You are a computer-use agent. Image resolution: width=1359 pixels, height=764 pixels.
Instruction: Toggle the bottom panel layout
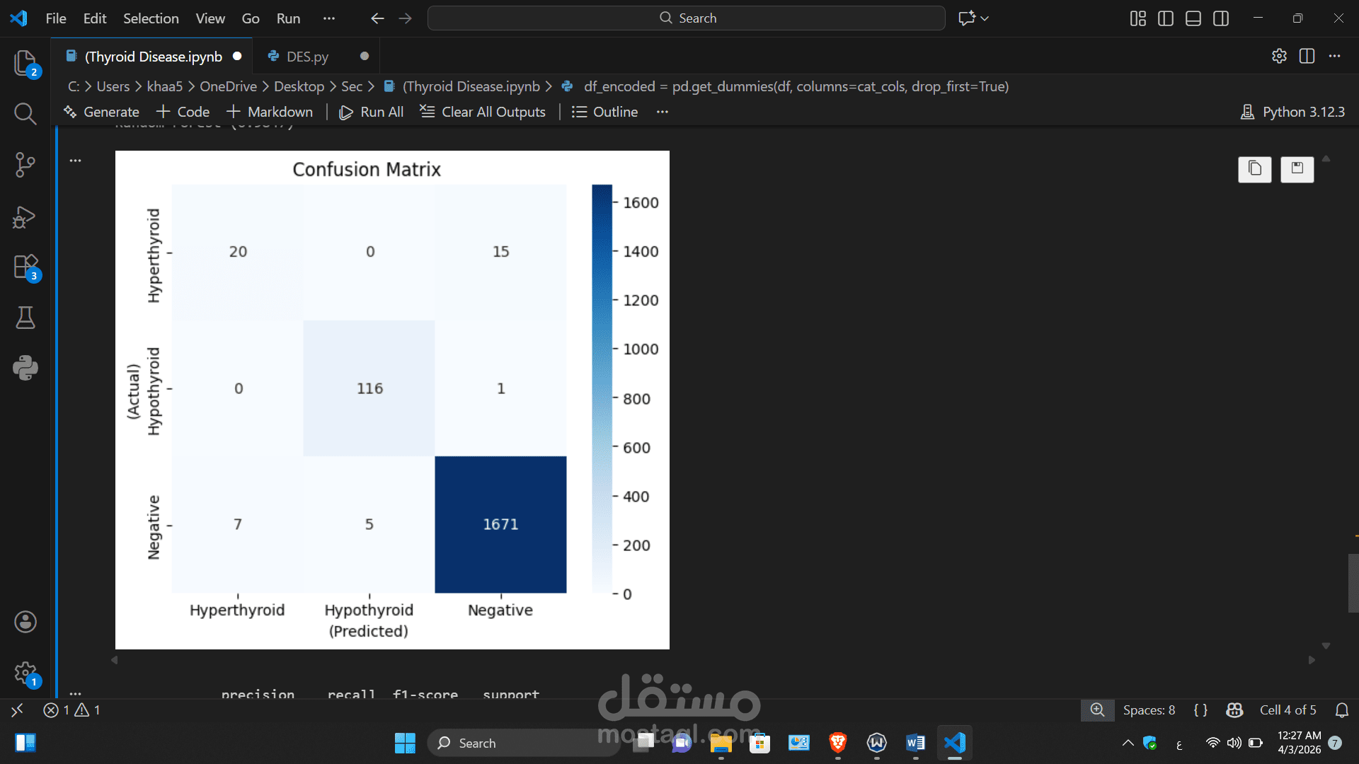coord(1193,18)
